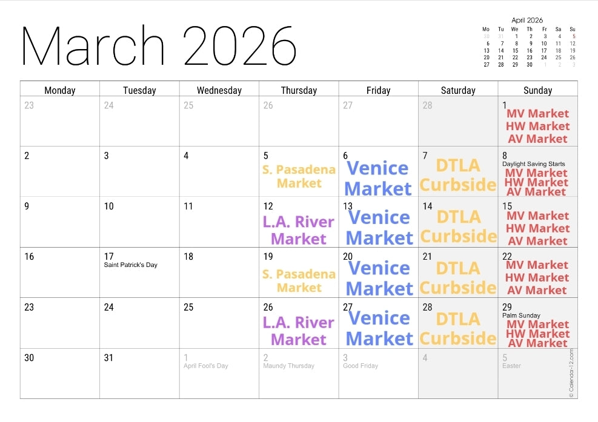Open S. Pasadena Market on March 5
Viewport: 598px width, 422px height.
(x=299, y=176)
